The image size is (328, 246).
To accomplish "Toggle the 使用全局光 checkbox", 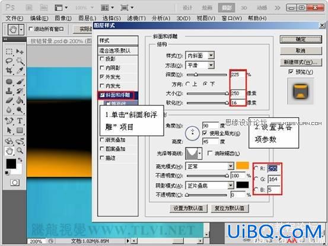I will coord(205,133).
